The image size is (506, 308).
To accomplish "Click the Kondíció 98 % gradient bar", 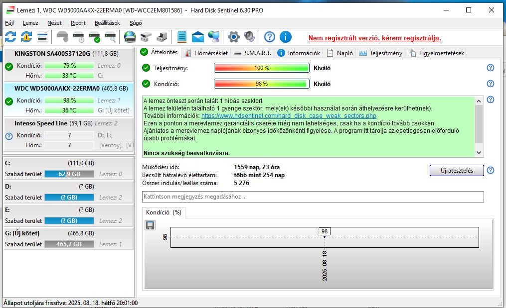I will (x=261, y=84).
